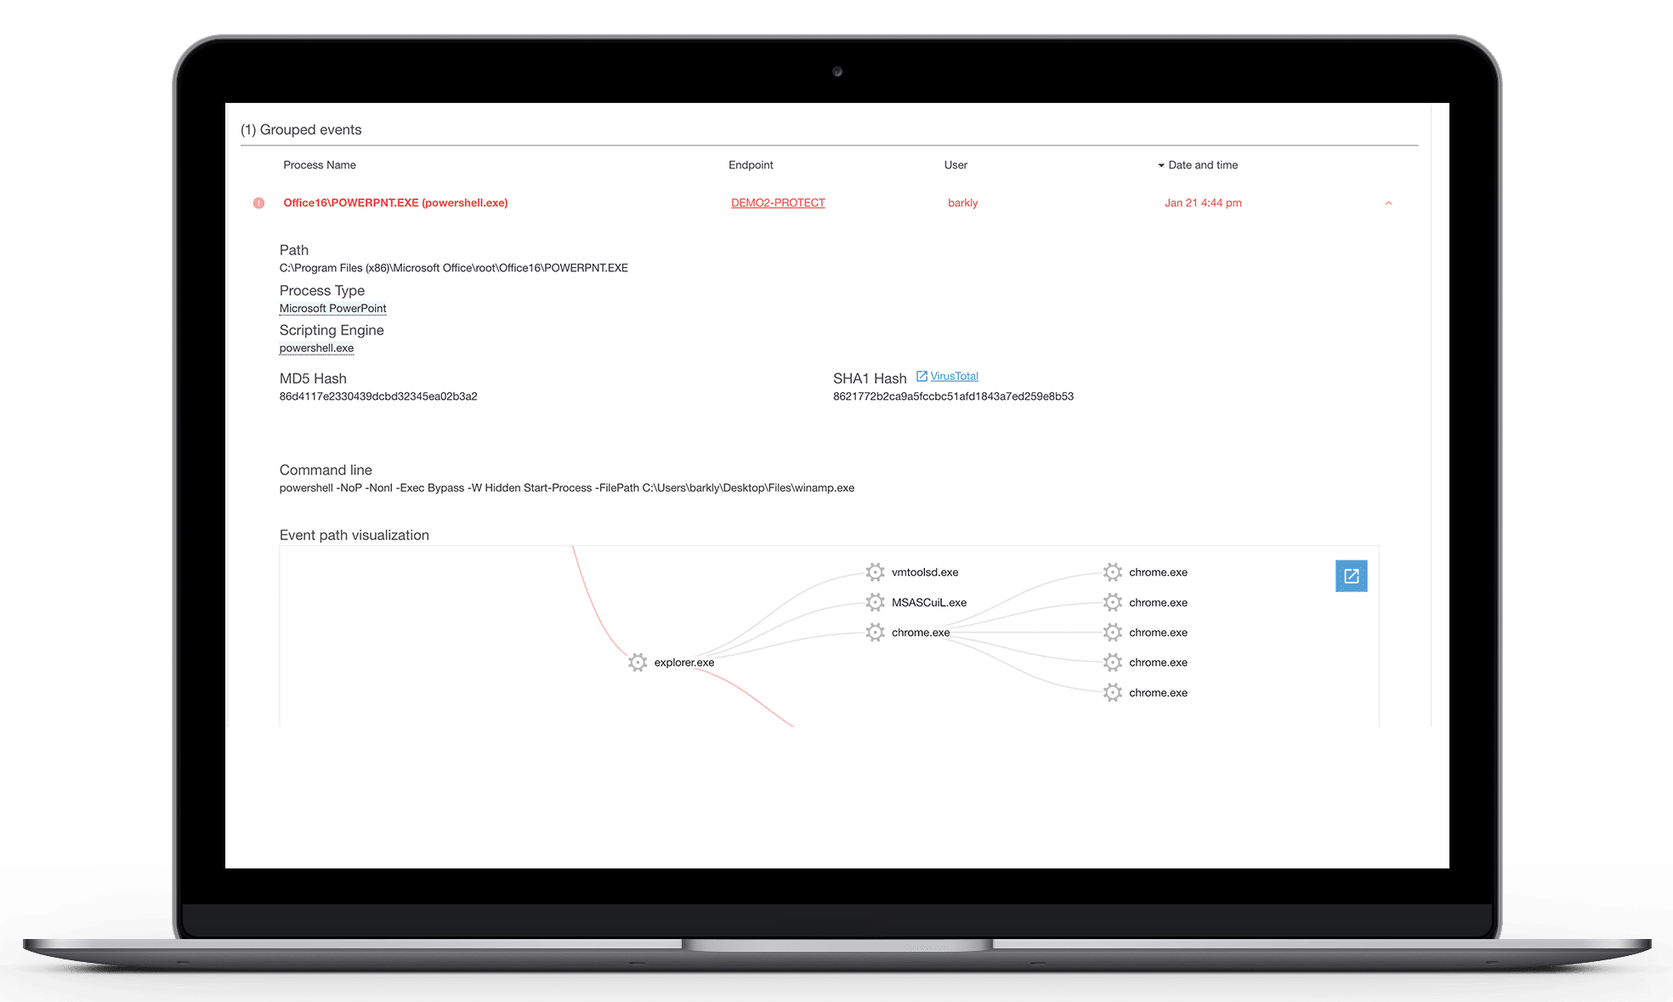Click the MSASCuiL.exe gear icon
This screenshot has height=1002, width=1673.
pyautogui.click(x=870, y=602)
